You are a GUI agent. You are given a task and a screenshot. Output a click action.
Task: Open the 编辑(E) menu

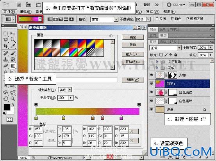(x=26, y=12)
